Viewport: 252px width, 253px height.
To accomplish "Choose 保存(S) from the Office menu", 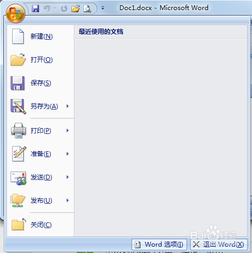I will tap(40, 83).
